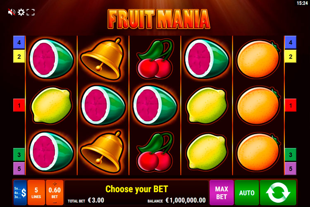This screenshot has width=310, height=207.
Task: Click the cherries symbol in top row
Action: pyautogui.click(x=155, y=59)
